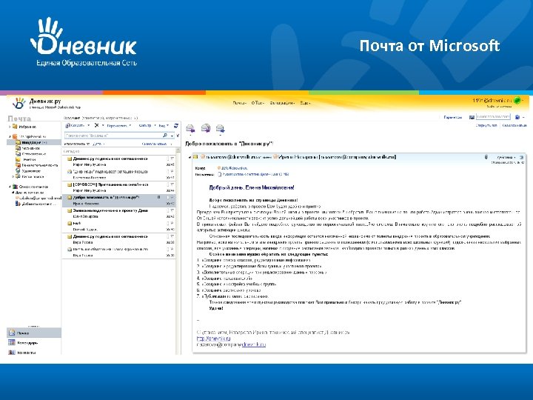Open the Заявка на подключение к проекту message

pyautogui.click(x=118, y=213)
